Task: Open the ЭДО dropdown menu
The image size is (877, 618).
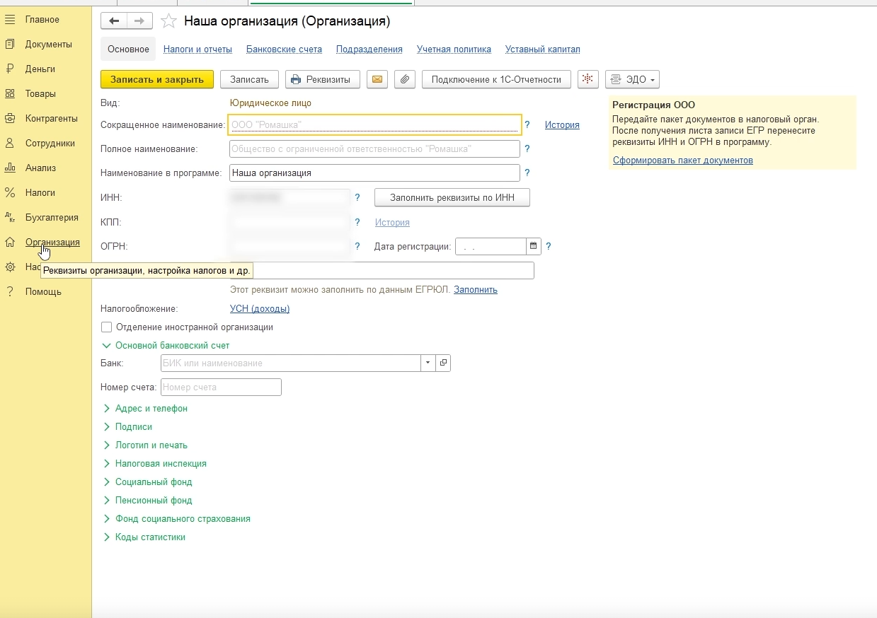Action: [x=632, y=79]
